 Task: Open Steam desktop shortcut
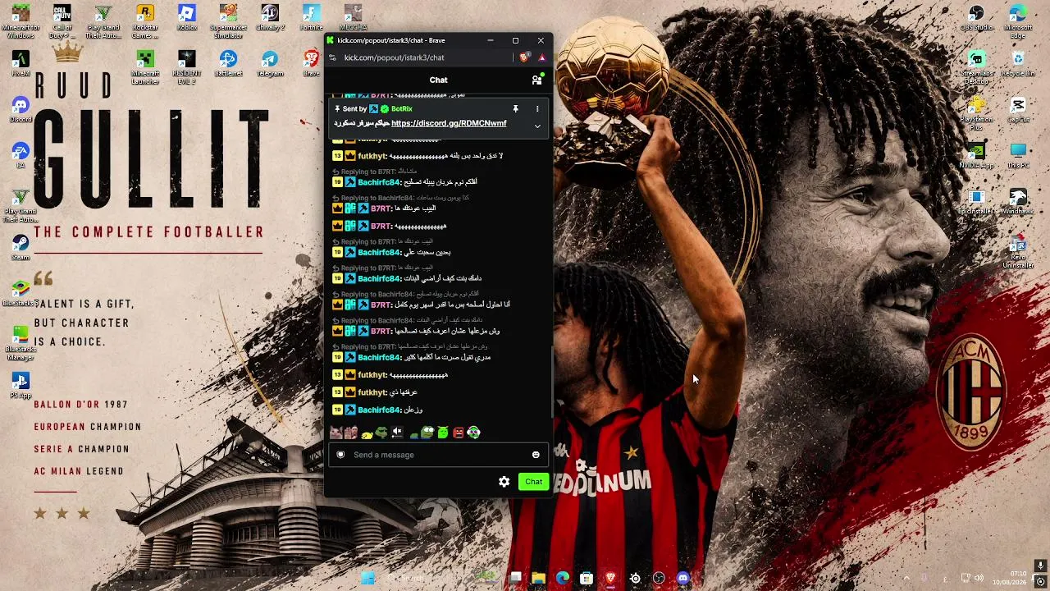click(x=21, y=248)
